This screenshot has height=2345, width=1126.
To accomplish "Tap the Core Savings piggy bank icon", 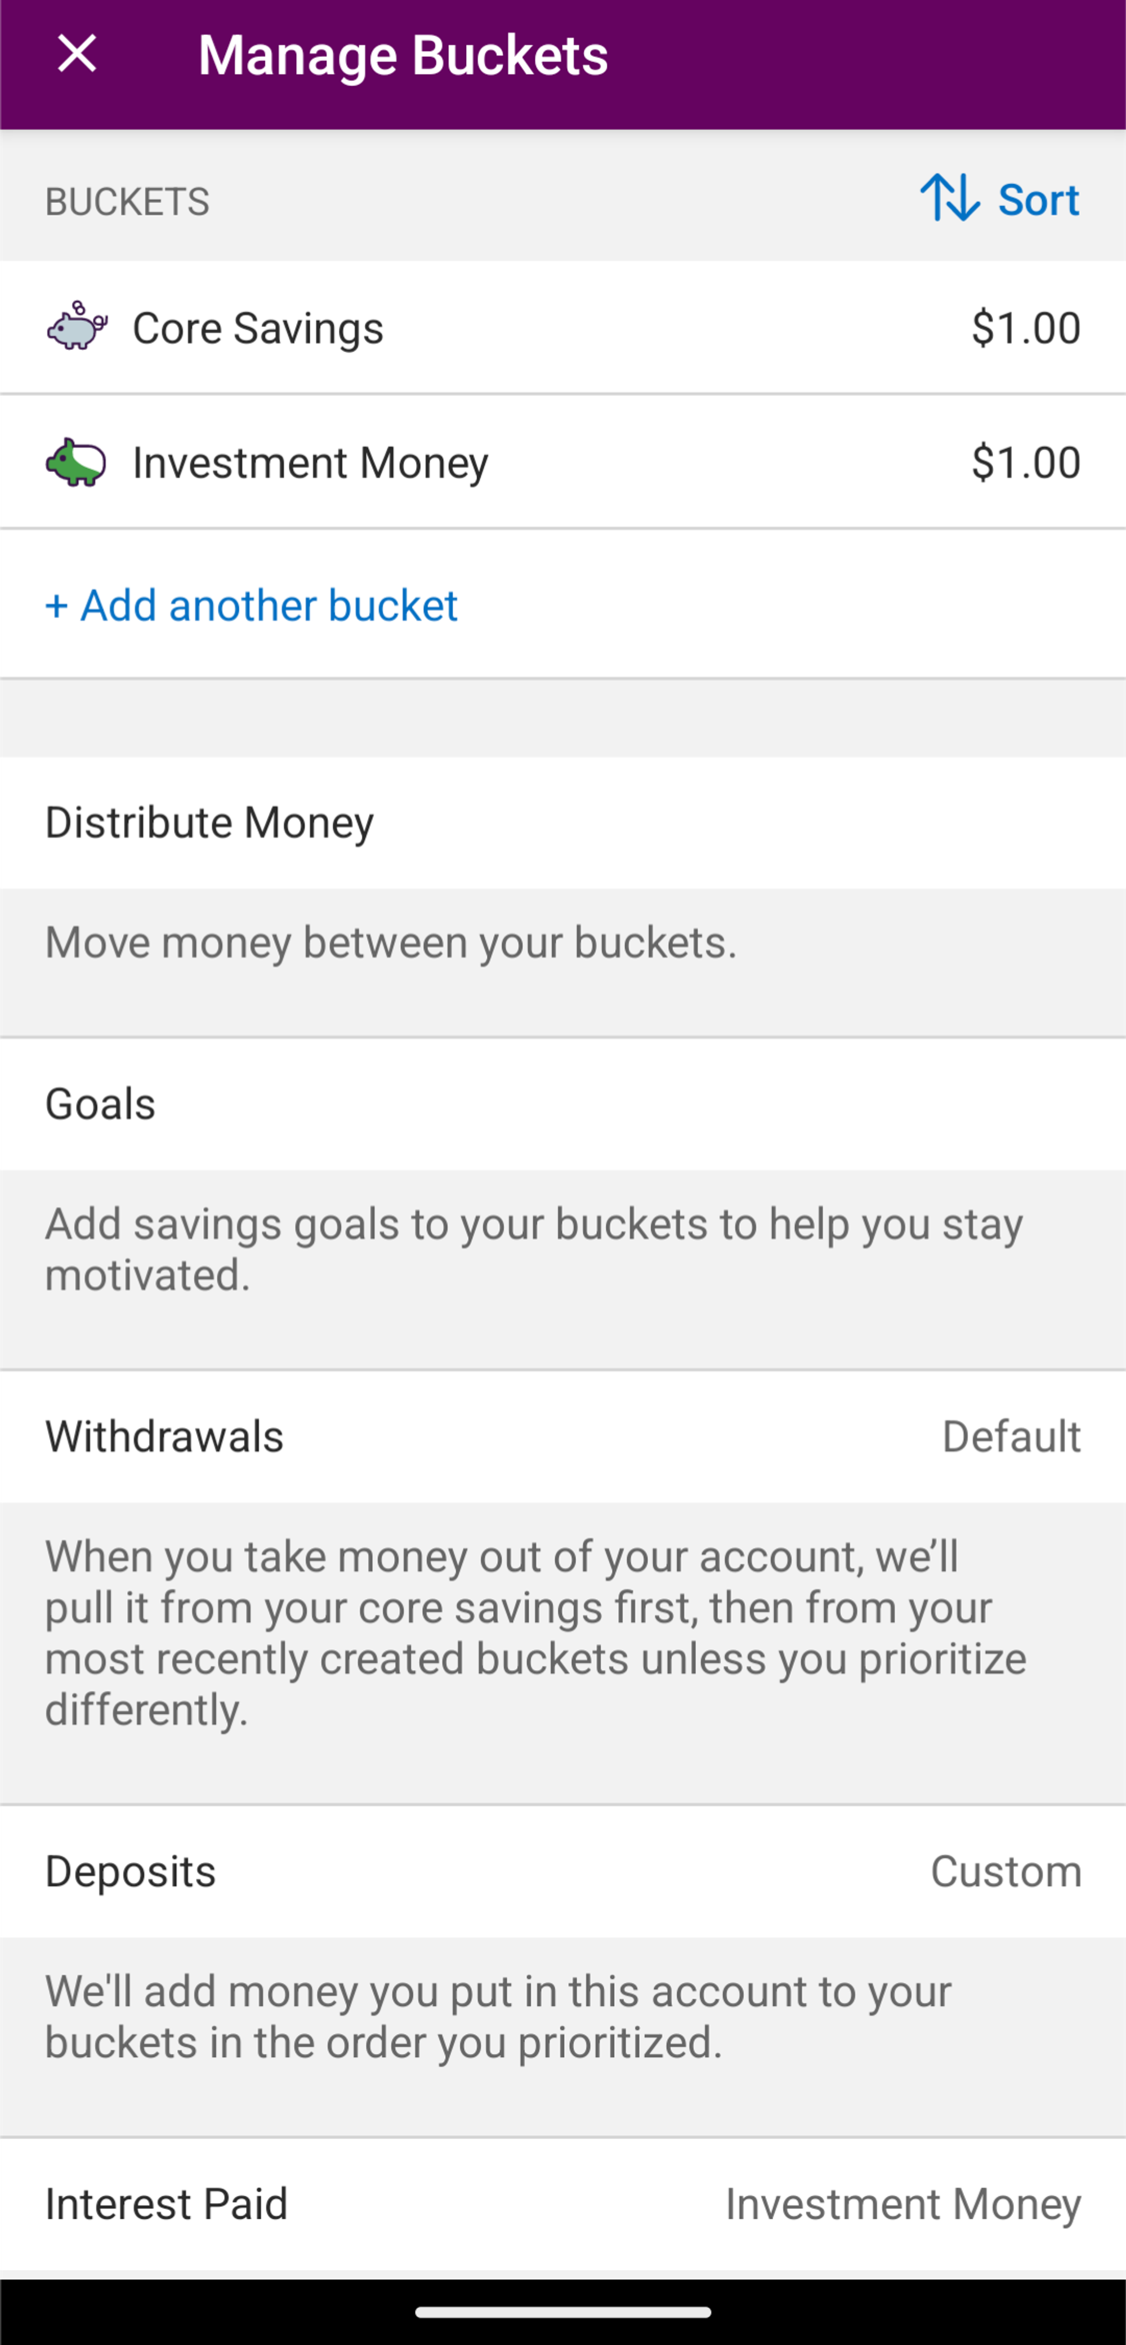I will [x=77, y=327].
